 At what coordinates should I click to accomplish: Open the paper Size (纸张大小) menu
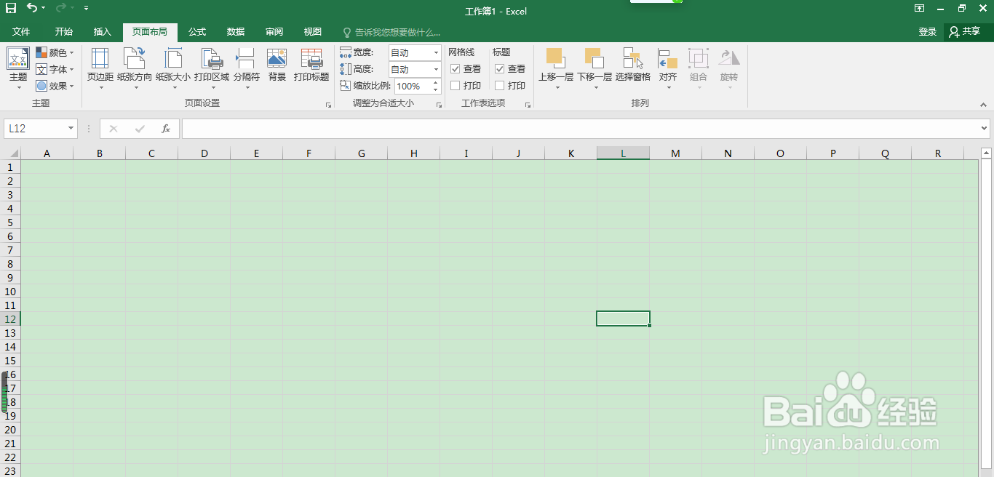(173, 68)
